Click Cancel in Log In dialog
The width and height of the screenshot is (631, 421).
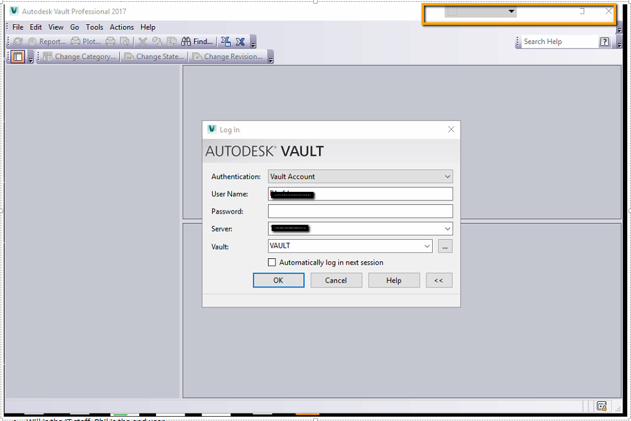click(x=336, y=280)
